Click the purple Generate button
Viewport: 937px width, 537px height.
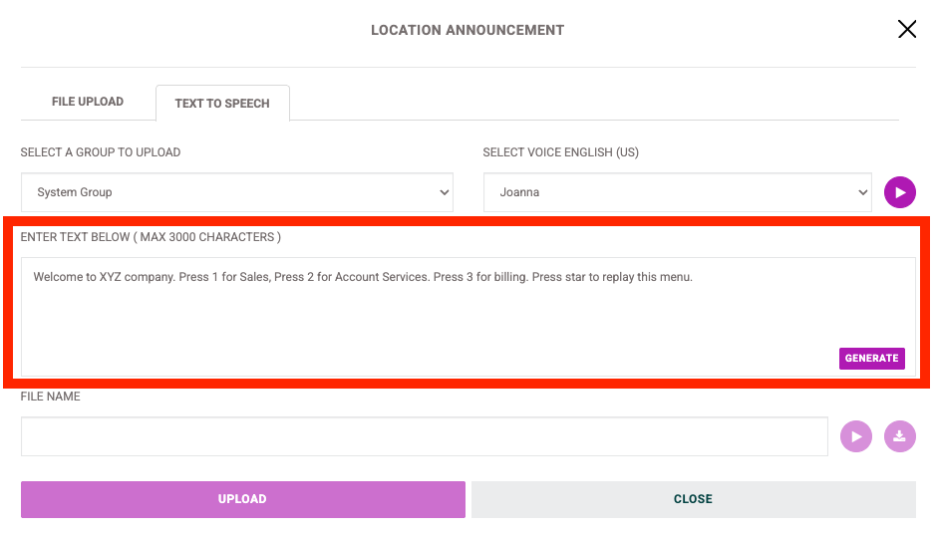871,359
